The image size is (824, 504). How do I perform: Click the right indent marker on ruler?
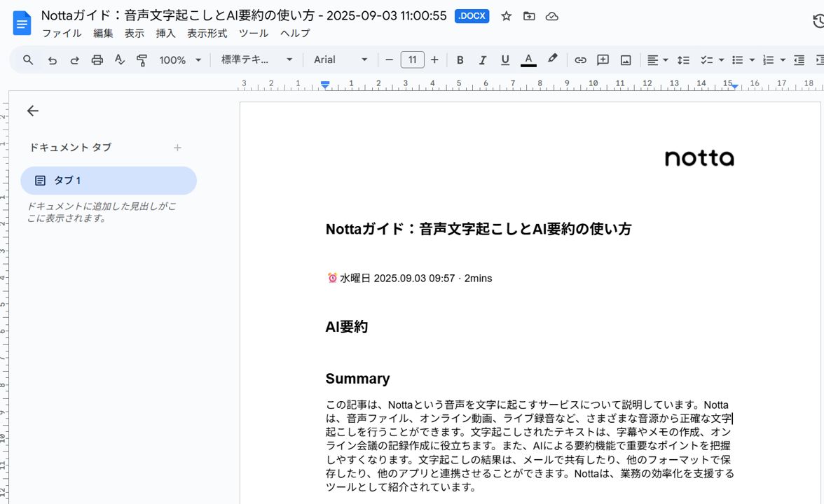[734, 87]
